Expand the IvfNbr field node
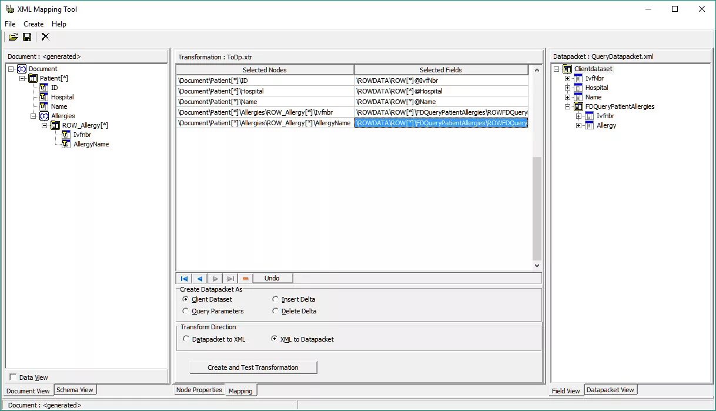Image resolution: width=716 pixels, height=411 pixels. pyautogui.click(x=568, y=78)
